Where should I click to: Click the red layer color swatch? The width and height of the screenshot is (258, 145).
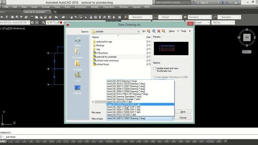tap(61, 23)
